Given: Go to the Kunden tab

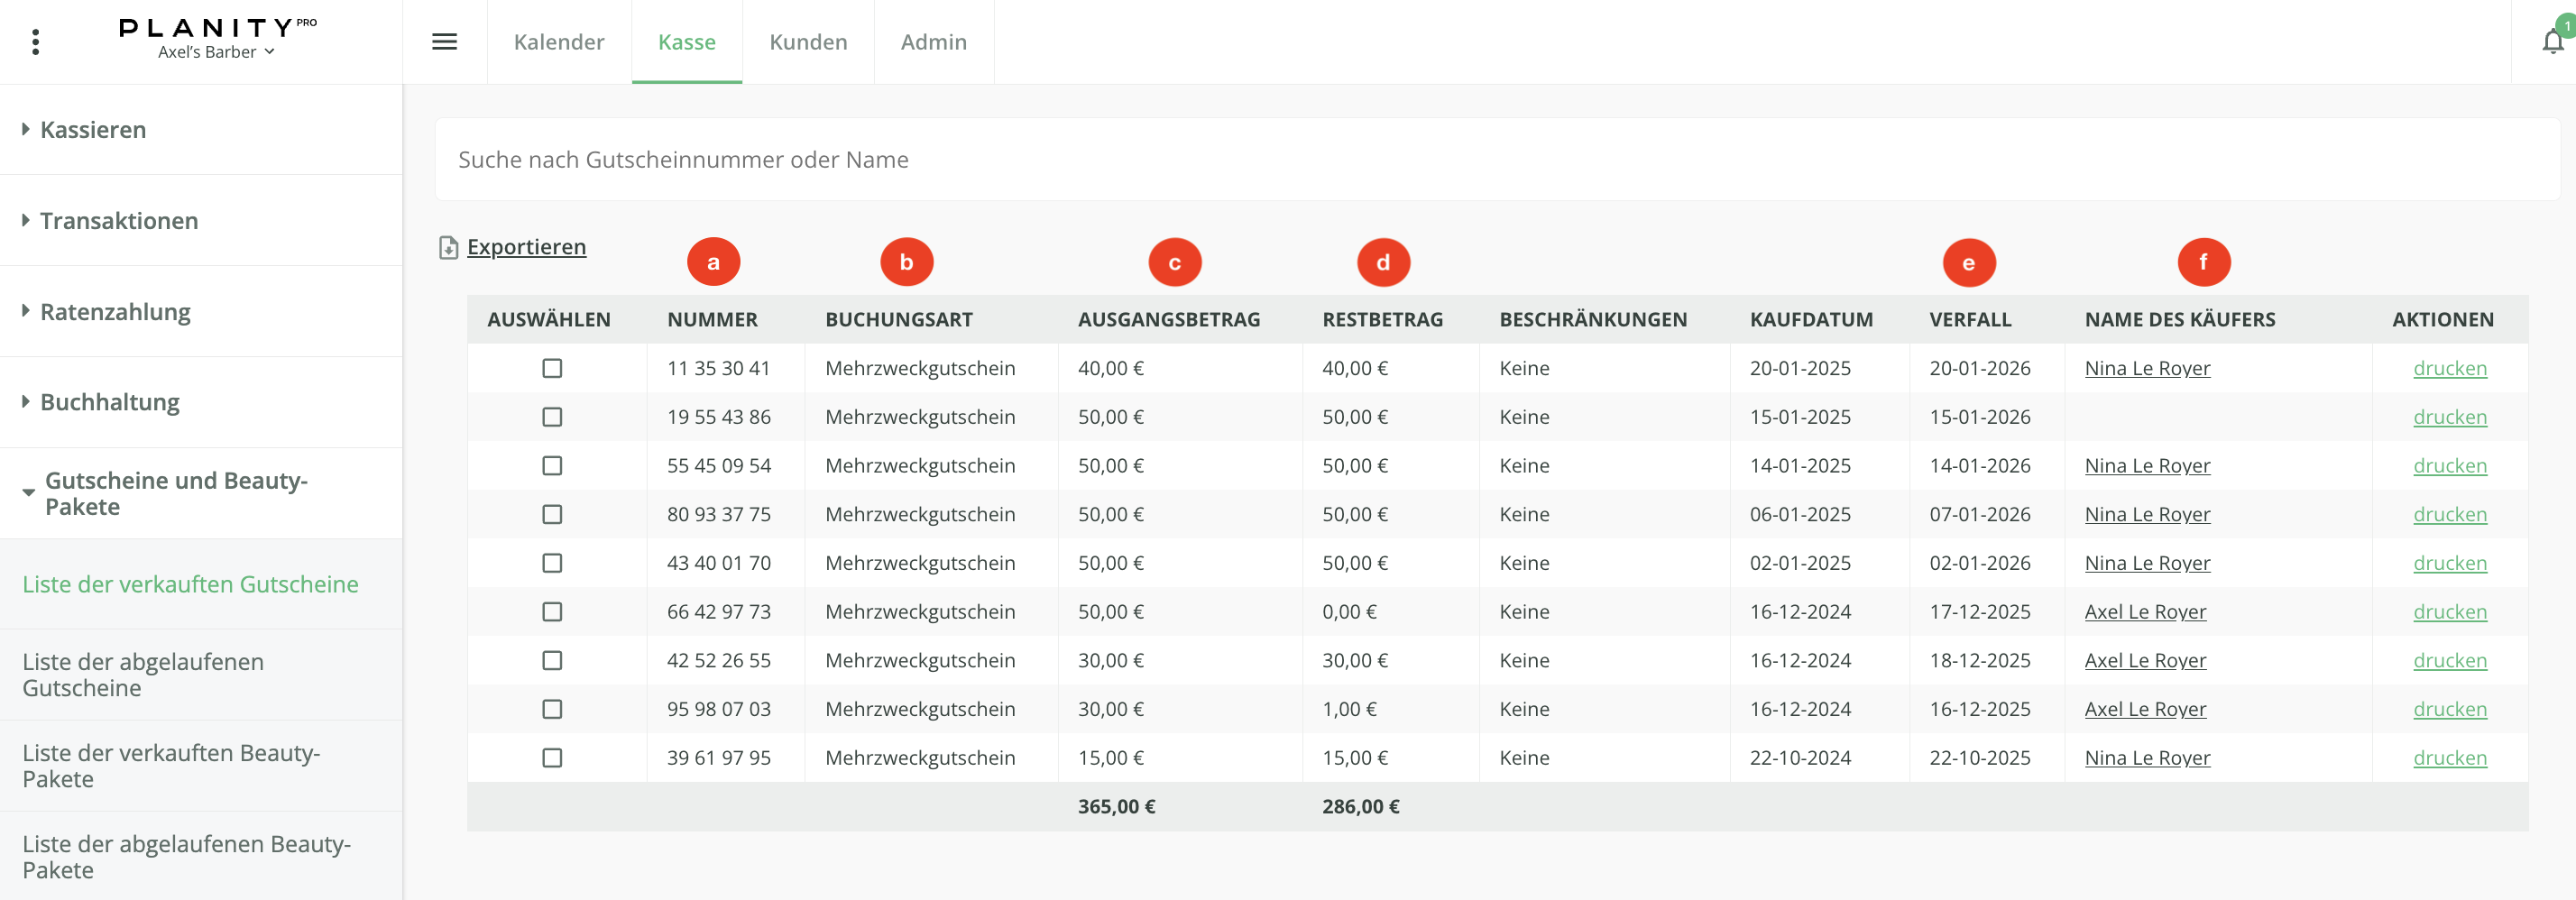Looking at the screenshot, I should point(807,42).
